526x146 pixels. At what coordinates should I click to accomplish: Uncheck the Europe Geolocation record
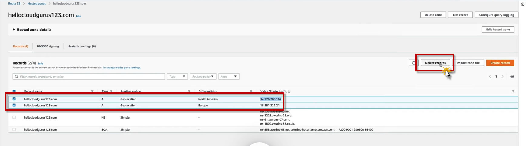[14, 105]
